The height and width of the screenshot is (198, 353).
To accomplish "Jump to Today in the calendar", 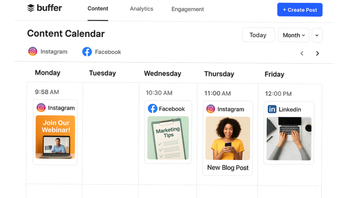I will [259, 35].
